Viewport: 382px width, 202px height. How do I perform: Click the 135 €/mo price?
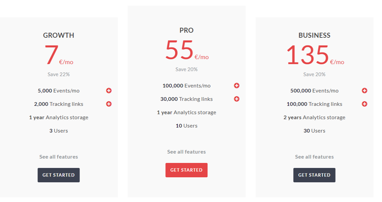[314, 55]
